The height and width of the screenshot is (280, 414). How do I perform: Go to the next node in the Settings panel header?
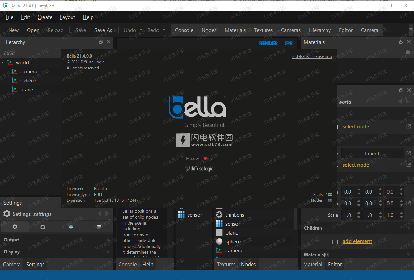coord(107,214)
